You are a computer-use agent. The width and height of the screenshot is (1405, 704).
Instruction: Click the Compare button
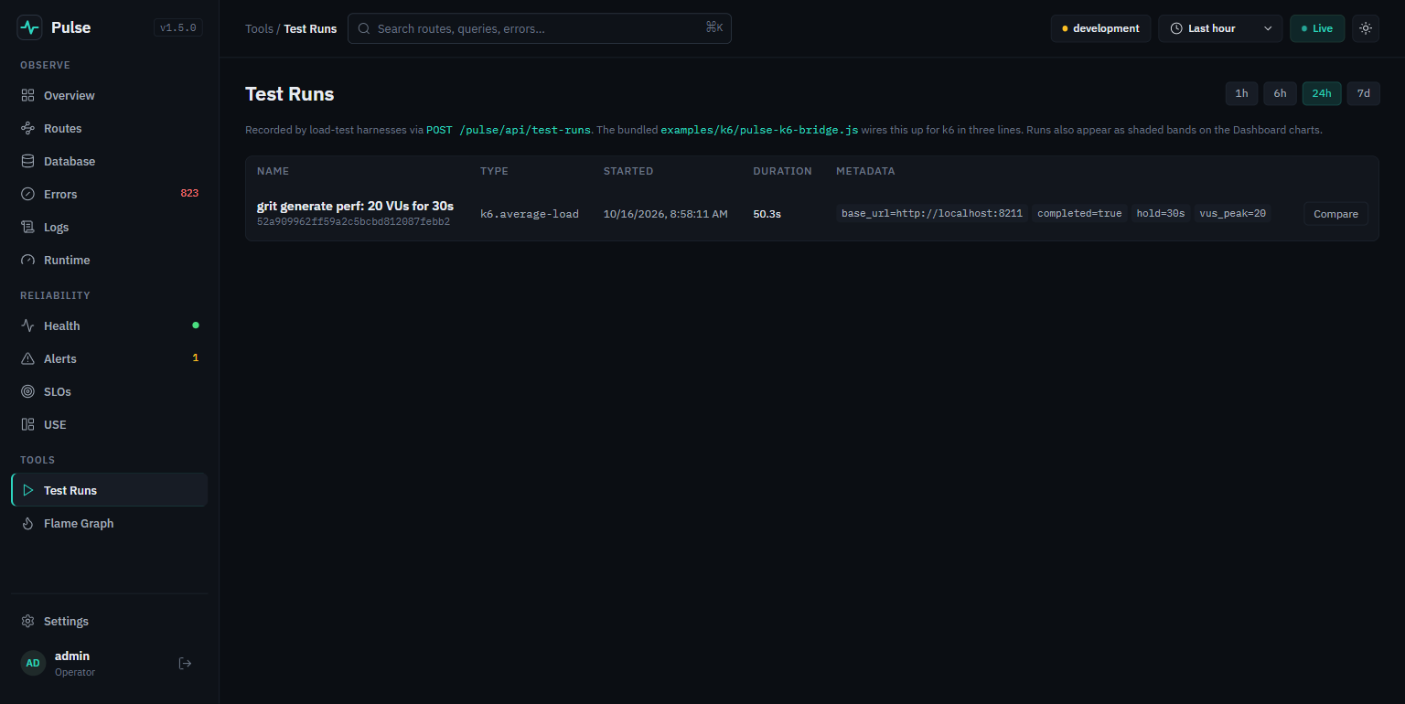pos(1335,214)
